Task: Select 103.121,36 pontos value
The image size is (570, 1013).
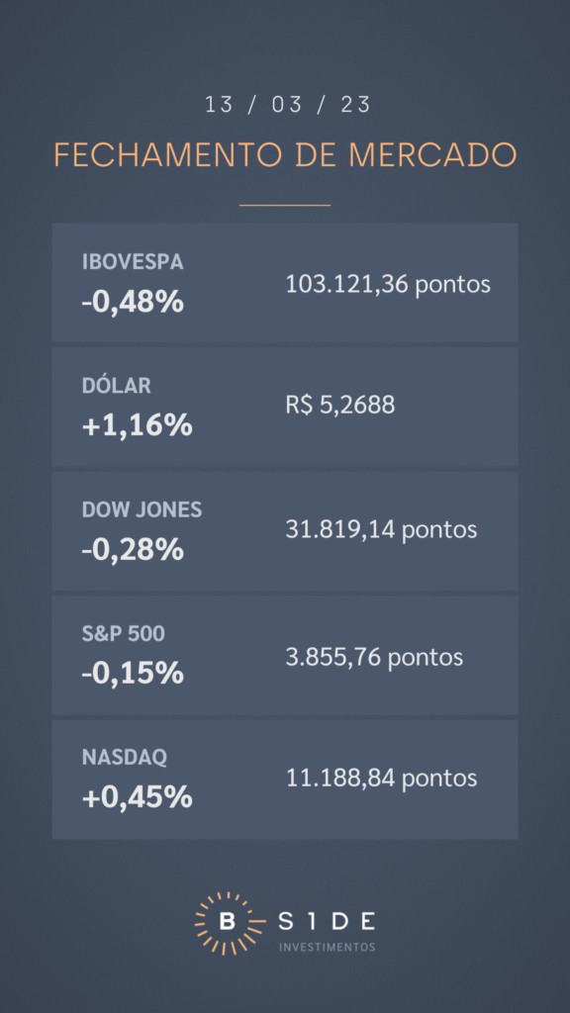Action: pyautogui.click(x=388, y=284)
